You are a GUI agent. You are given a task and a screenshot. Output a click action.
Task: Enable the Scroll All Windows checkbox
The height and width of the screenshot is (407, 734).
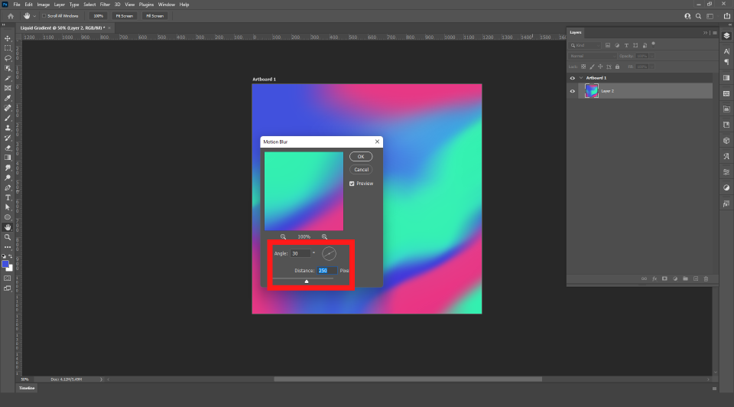(x=44, y=15)
